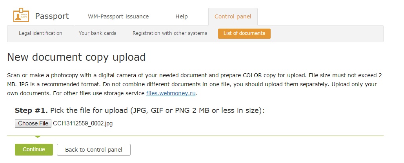This screenshot has width=404, height=163.
Task: Open the Help tab
Action: 181,16
